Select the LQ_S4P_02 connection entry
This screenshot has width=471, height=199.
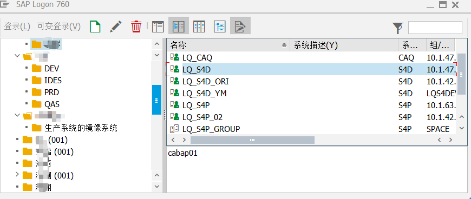[311, 117]
